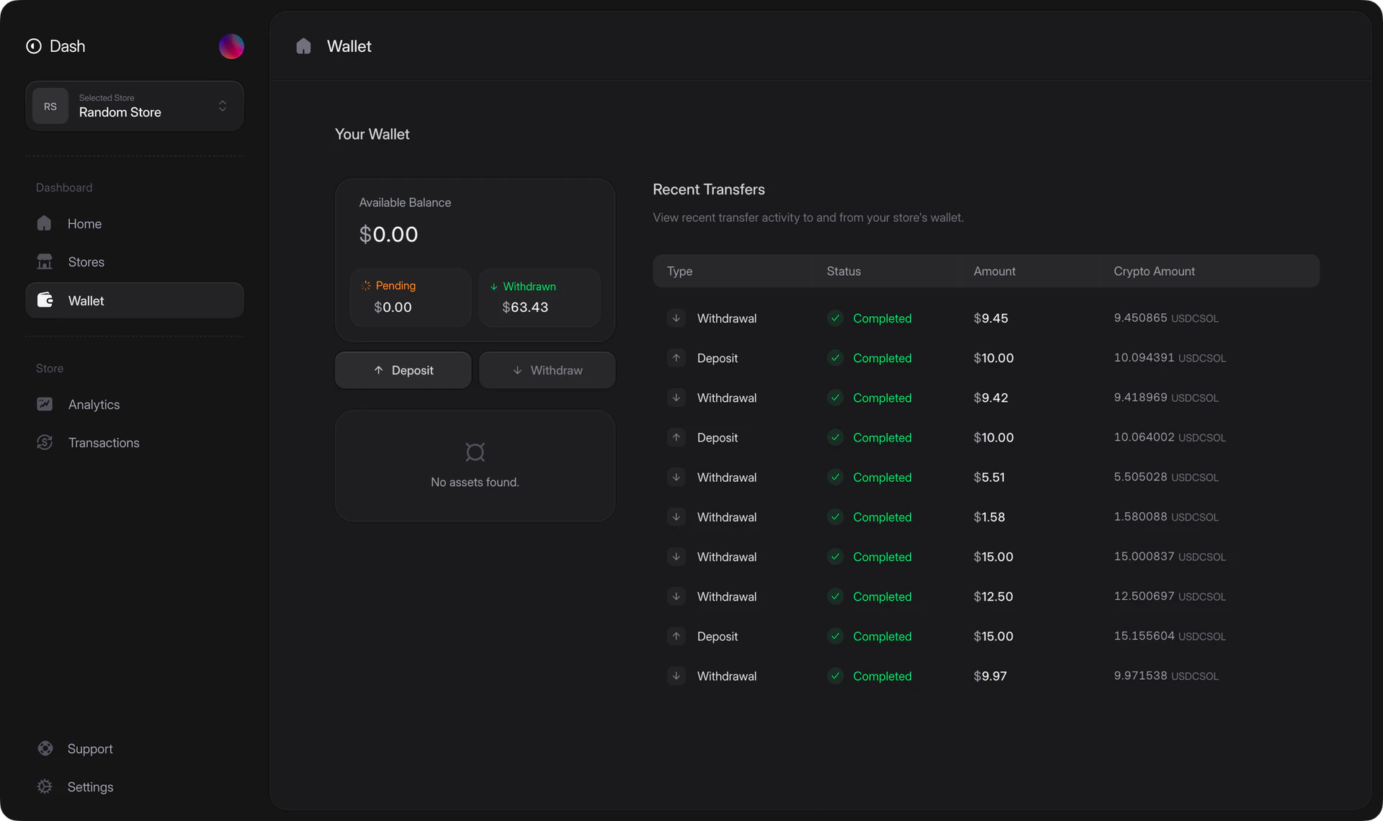The height and width of the screenshot is (821, 1383).
Task: Click the Stores shop icon
Action: pos(45,261)
